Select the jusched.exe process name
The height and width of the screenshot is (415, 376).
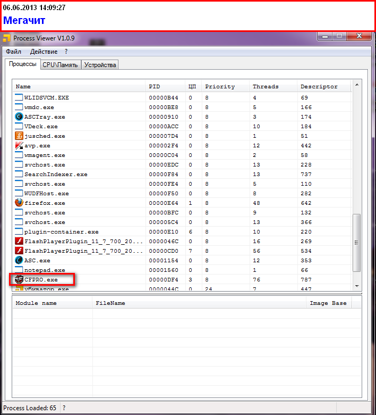(x=45, y=136)
